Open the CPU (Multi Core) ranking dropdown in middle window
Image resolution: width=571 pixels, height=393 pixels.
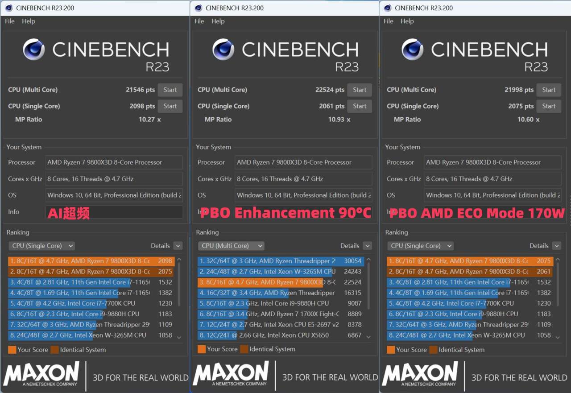pos(231,246)
